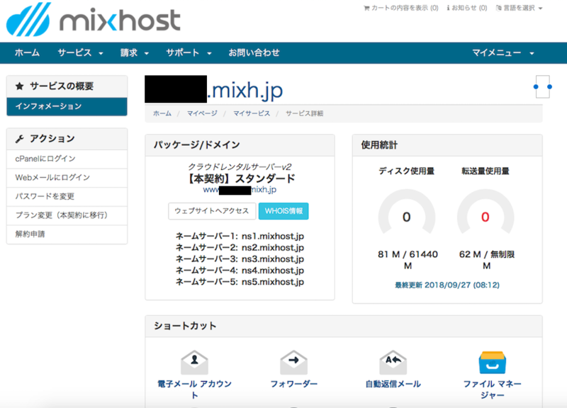Click クラウドレンタルサーバーv2 text

pyautogui.click(x=240, y=167)
